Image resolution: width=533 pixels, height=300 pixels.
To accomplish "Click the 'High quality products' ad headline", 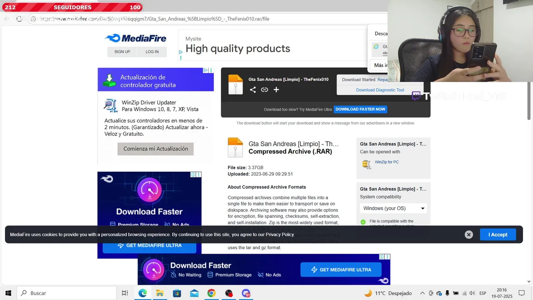I will click(238, 48).
